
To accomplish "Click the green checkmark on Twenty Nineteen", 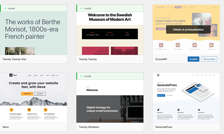I will [x=81, y=76].
